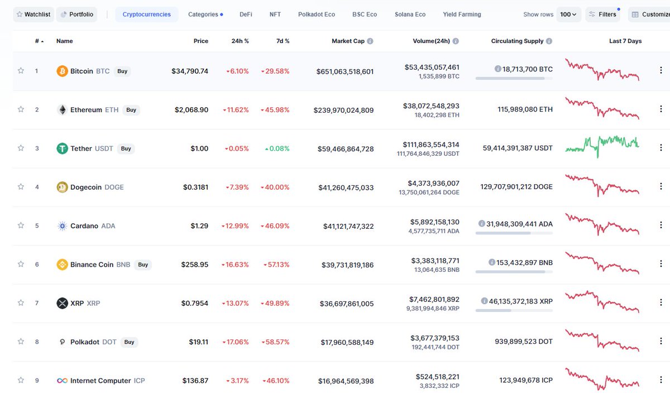Open Polkadot row three-dot menu

[661, 342]
